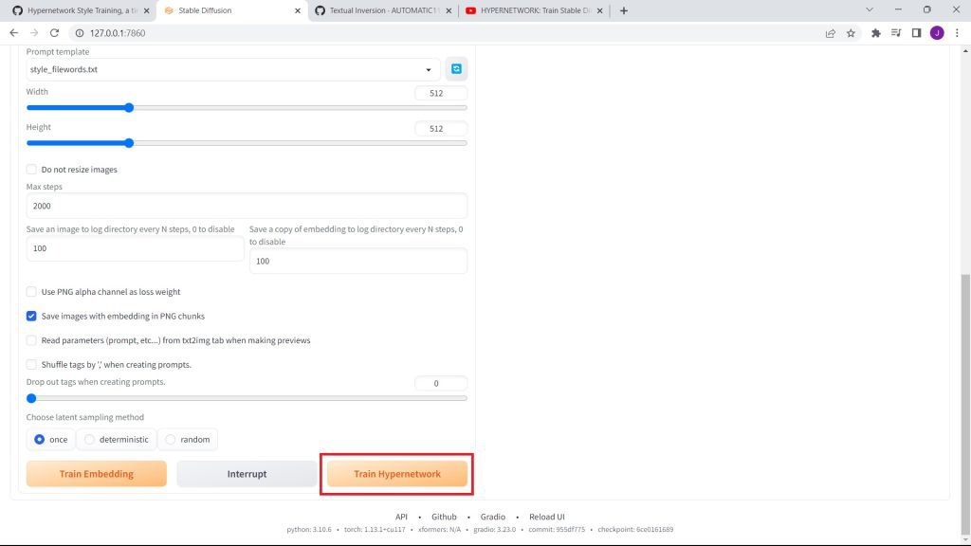Click the refresh prompt template icon
Viewport: 971px width, 546px height.
[x=456, y=69]
